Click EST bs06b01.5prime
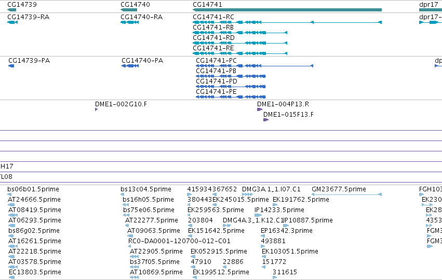The image size is (442, 280). (33, 189)
